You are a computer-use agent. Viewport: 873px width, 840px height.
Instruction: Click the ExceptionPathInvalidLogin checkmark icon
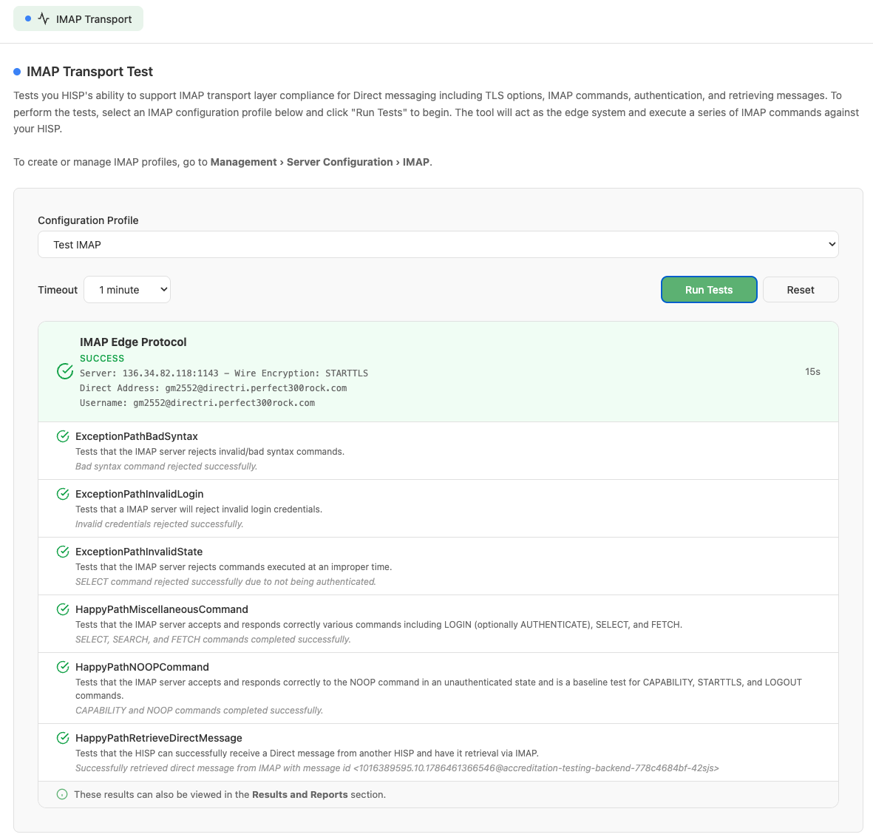(63, 494)
